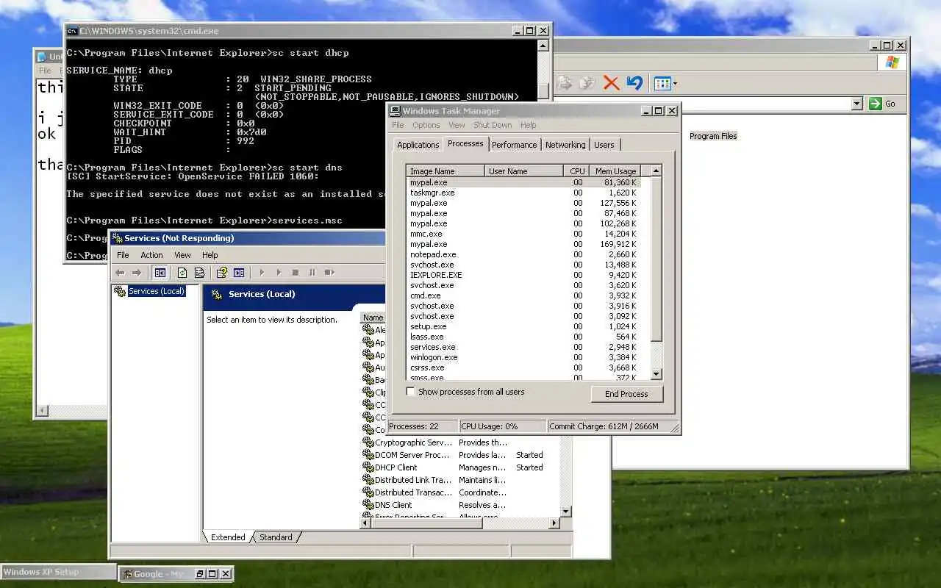Open Task Manager View menu

pyautogui.click(x=457, y=125)
